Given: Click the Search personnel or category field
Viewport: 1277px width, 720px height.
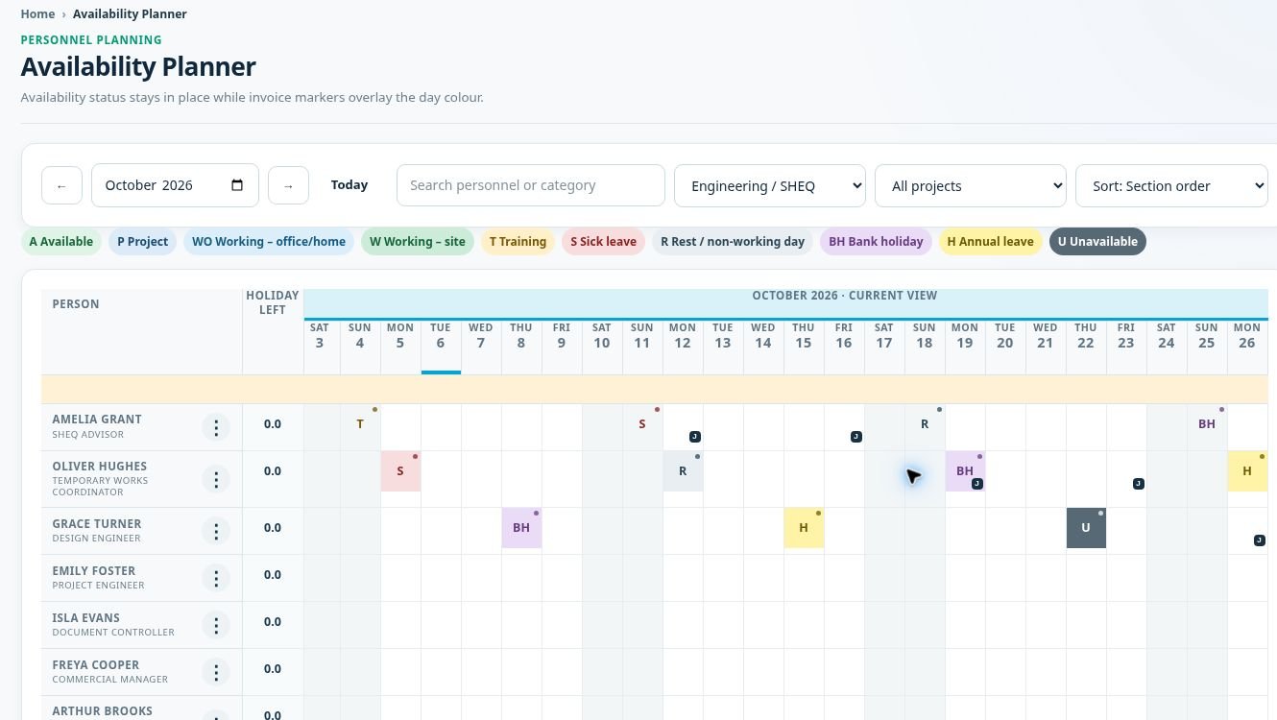Looking at the screenshot, I should [x=531, y=185].
